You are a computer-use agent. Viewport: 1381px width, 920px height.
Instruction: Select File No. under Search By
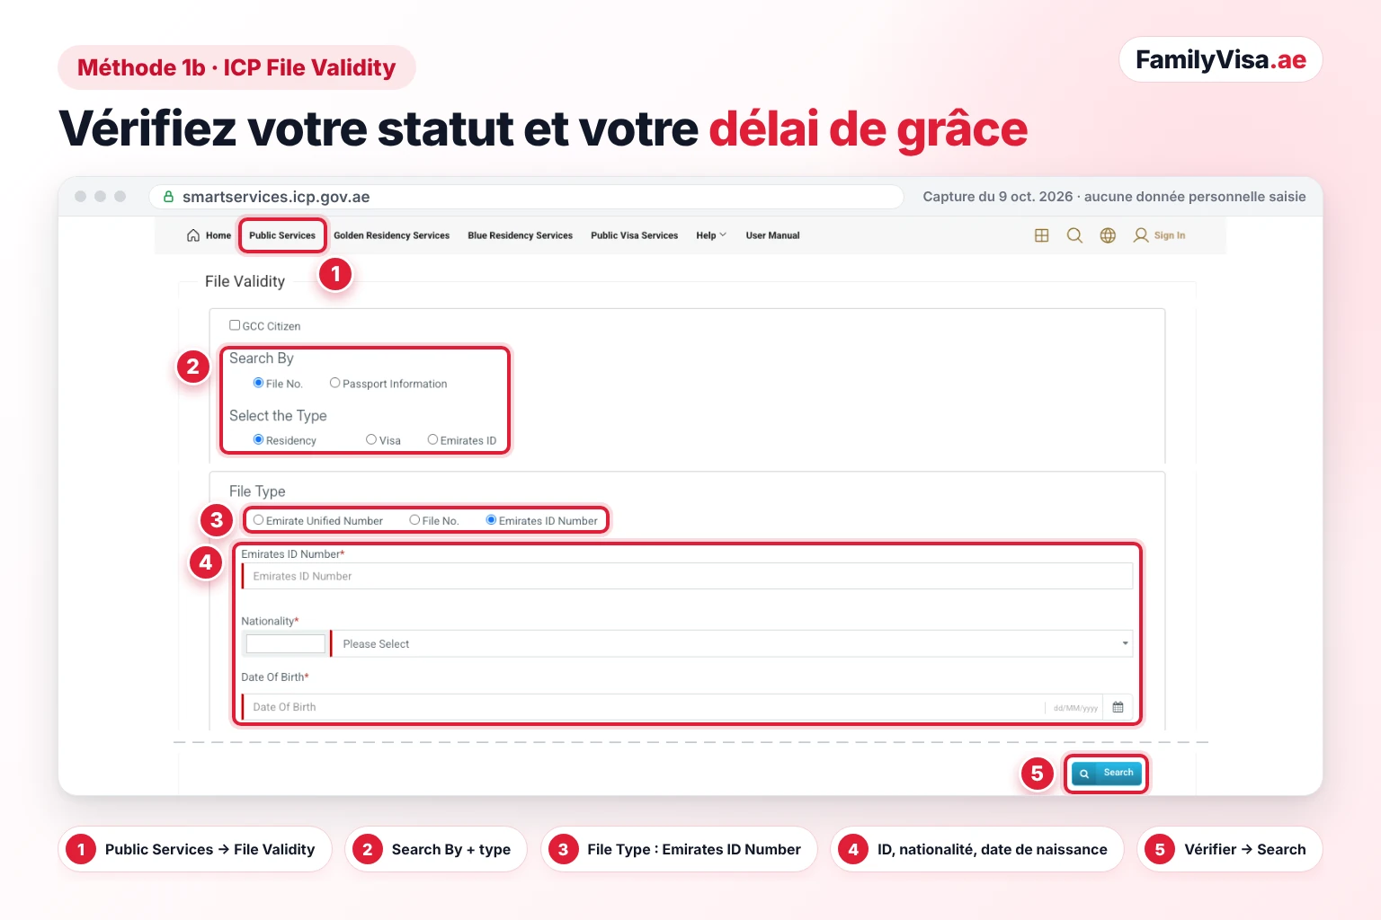pyautogui.click(x=258, y=383)
